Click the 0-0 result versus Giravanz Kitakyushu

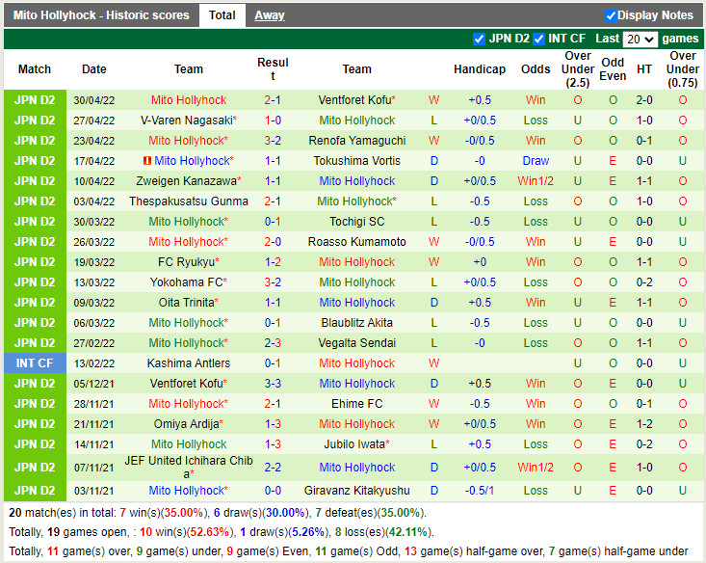273,491
